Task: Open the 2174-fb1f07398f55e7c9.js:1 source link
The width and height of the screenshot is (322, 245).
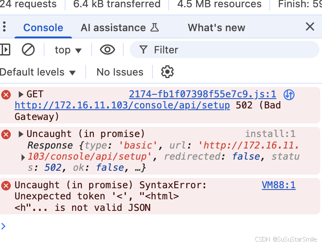Action: click(203, 94)
